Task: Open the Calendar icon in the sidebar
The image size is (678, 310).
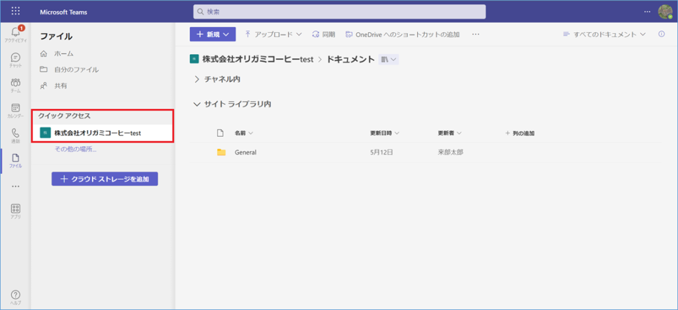Action: [x=15, y=110]
